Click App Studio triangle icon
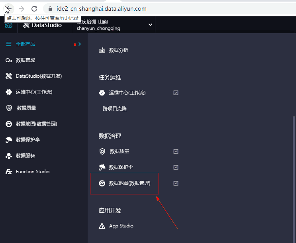Image resolution: width=296 pixels, height=243 pixels. pos(102,226)
